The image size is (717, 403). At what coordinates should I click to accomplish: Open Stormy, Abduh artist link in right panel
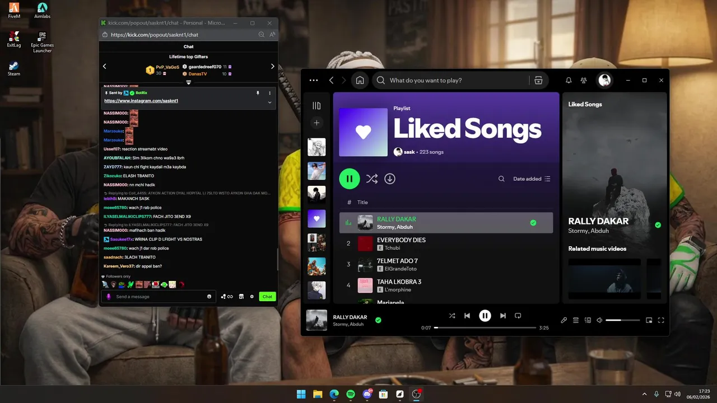point(588,231)
